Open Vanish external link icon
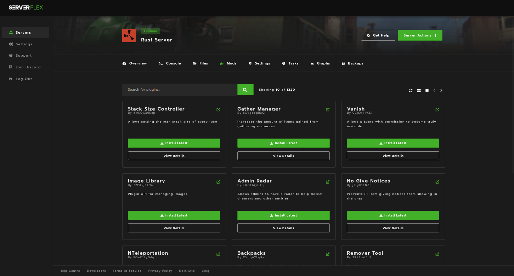514x276 pixels. point(437,109)
